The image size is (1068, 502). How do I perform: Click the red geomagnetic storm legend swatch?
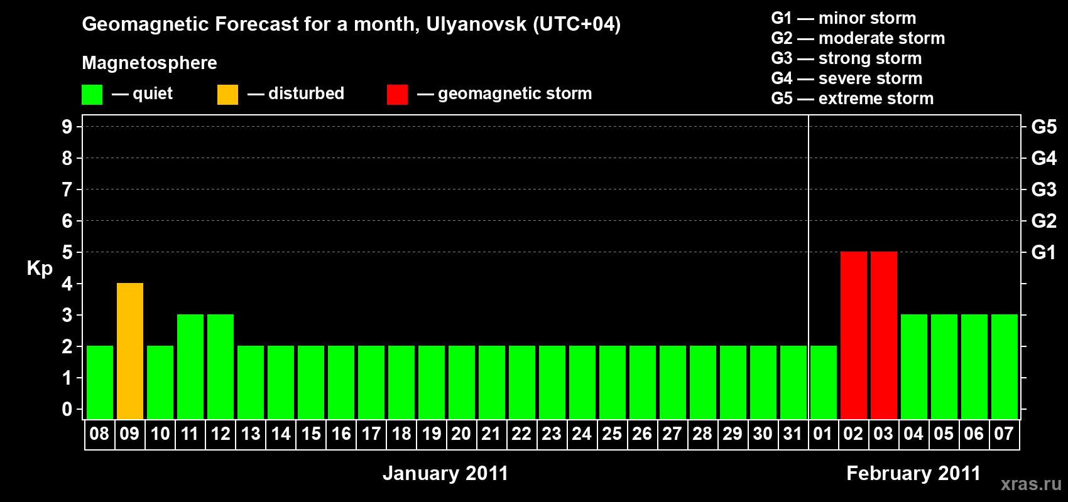397,95
